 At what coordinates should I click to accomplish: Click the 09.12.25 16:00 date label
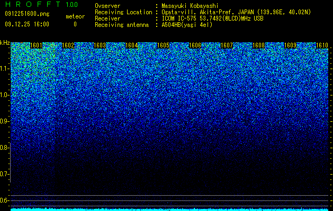tap(27, 24)
